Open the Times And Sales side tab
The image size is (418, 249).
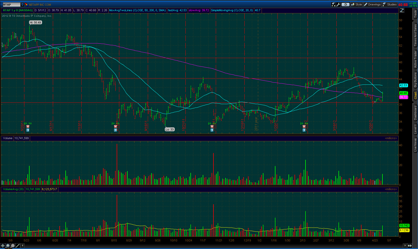[415, 35]
